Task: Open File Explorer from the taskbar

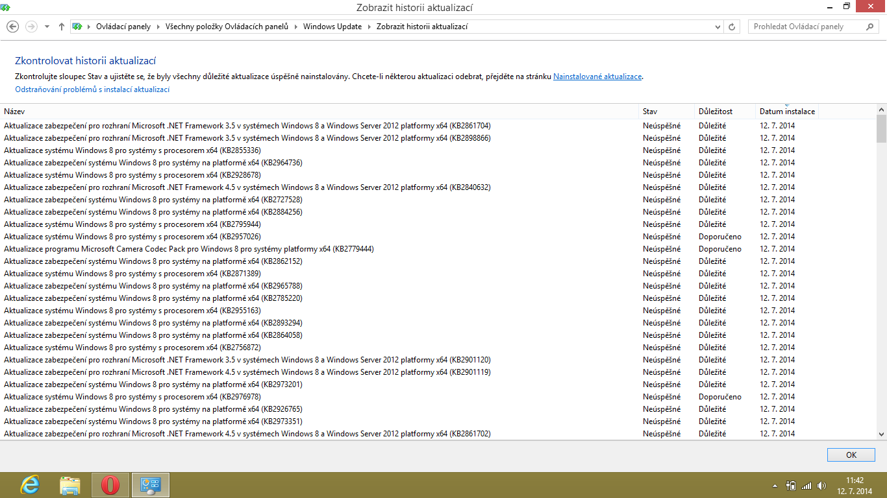Action: click(x=70, y=484)
